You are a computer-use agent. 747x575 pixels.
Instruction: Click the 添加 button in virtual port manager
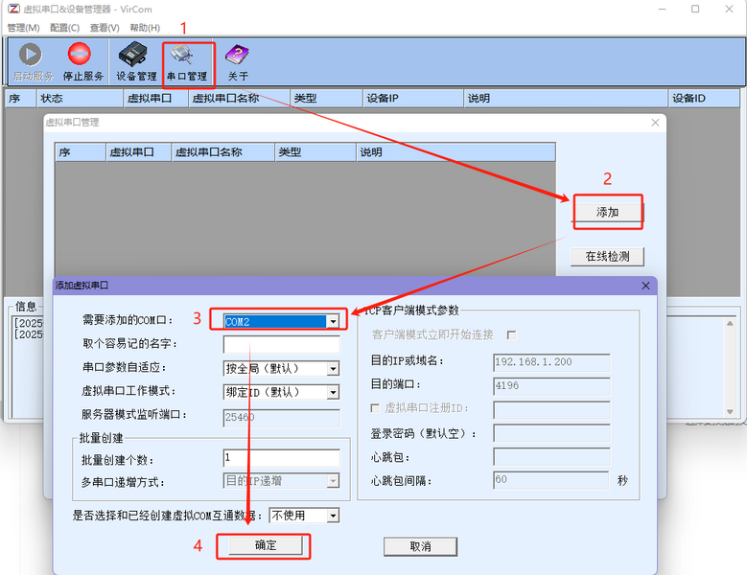point(607,213)
